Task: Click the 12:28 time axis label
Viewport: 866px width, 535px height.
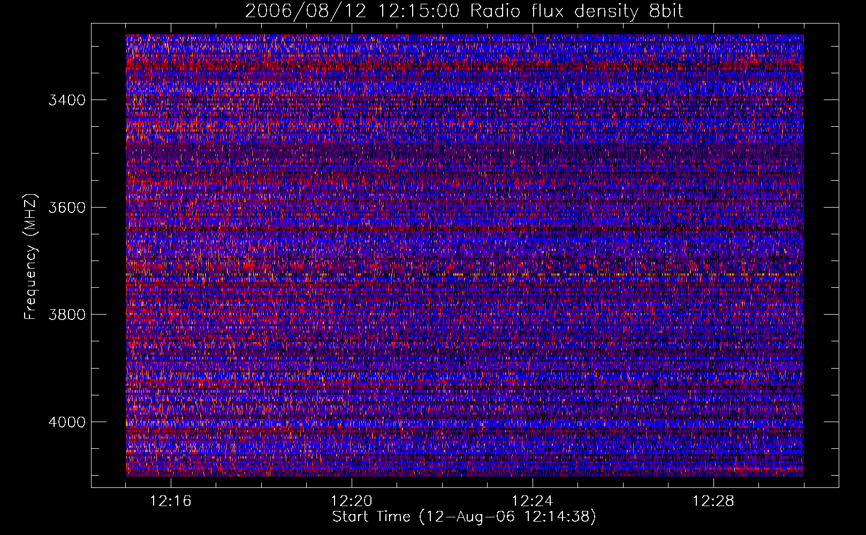Action: (713, 501)
